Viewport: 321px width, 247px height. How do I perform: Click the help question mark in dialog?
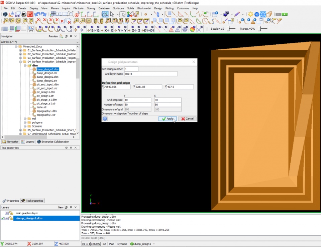pos(105,118)
